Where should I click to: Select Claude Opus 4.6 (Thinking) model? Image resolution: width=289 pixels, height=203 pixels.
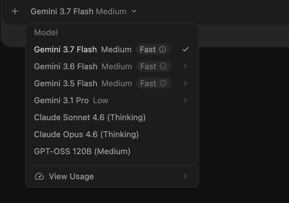[x=112, y=134]
